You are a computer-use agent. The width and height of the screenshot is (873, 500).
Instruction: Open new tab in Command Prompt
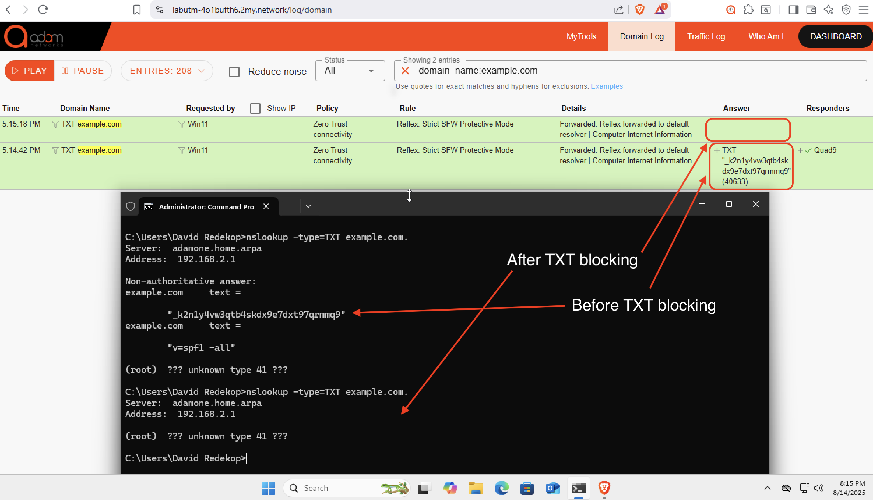pos(291,206)
